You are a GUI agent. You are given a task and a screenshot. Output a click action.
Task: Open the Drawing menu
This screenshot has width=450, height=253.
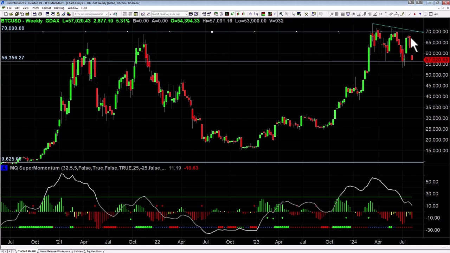(x=59, y=8)
